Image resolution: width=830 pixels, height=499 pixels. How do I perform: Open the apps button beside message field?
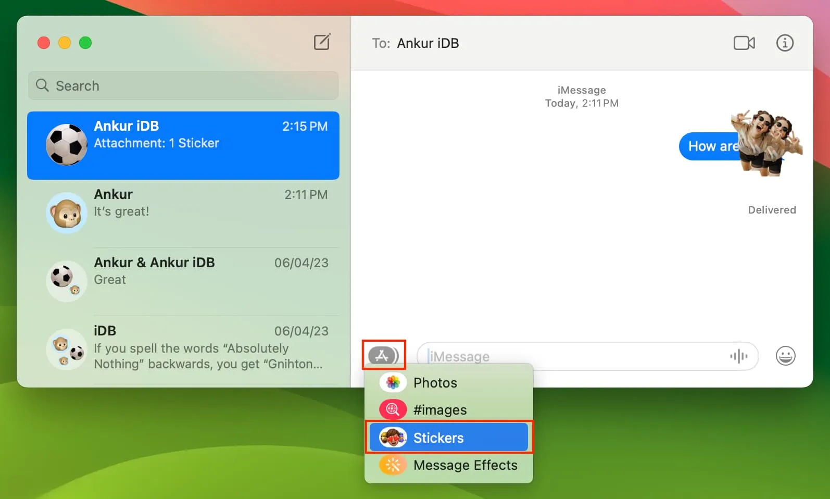point(384,356)
